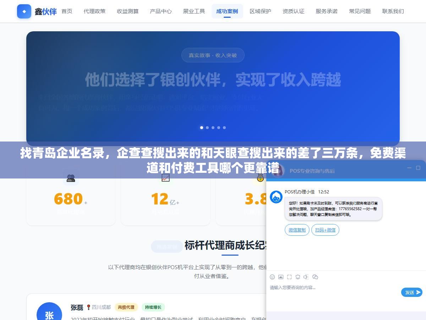
Task: Click the 鑫伙伴 brand name
Action: coord(45,11)
